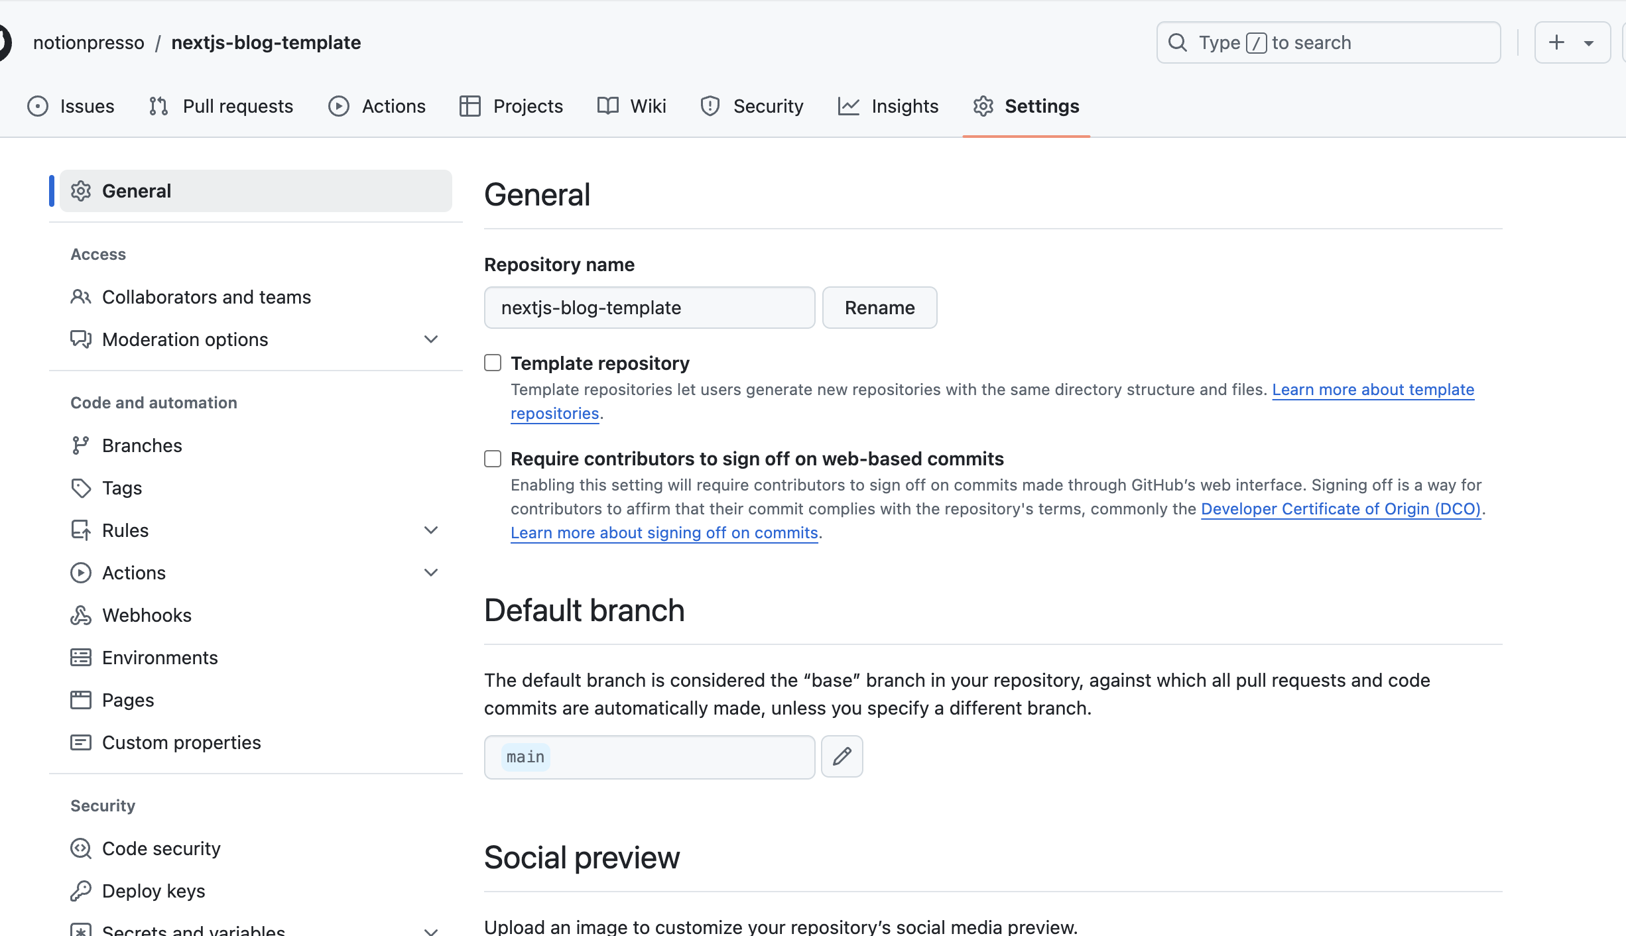
Task: Click the pencil icon to edit default branch
Action: point(842,756)
